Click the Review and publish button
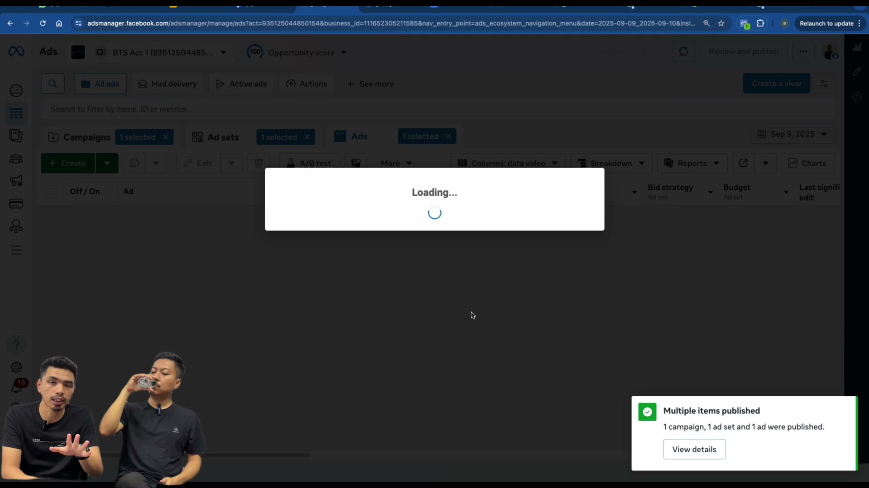This screenshot has height=488, width=869. click(x=744, y=52)
